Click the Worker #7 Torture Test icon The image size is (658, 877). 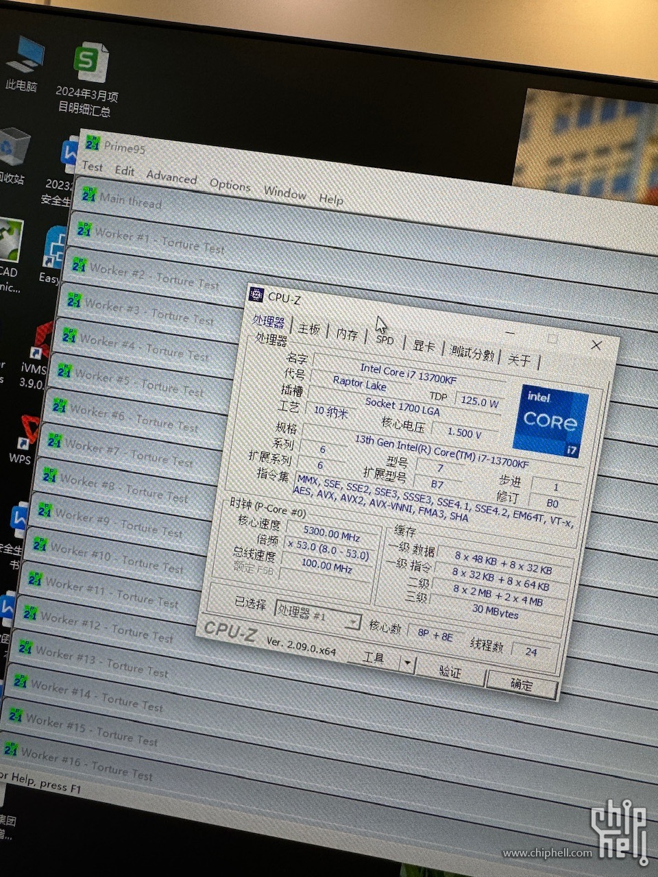click(x=54, y=441)
